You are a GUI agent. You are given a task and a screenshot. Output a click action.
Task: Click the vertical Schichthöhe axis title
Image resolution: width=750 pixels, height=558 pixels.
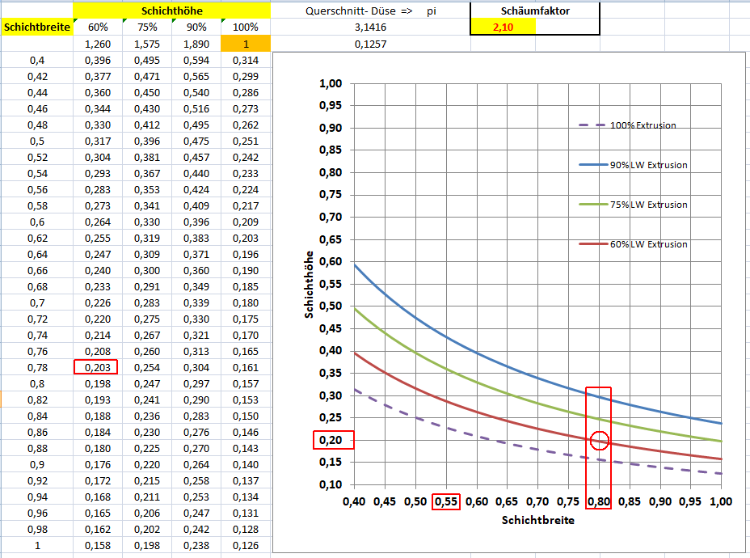[x=310, y=283]
